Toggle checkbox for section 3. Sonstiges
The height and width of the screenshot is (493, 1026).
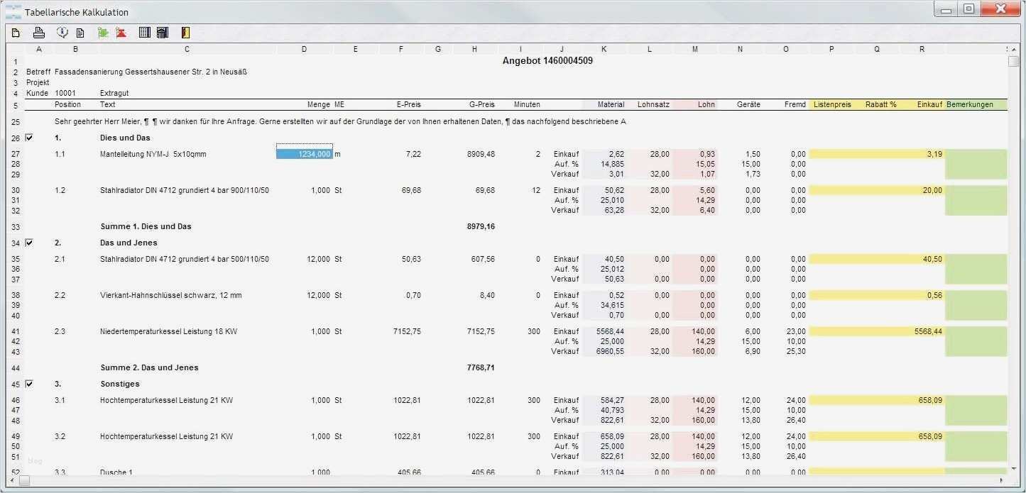(29, 384)
